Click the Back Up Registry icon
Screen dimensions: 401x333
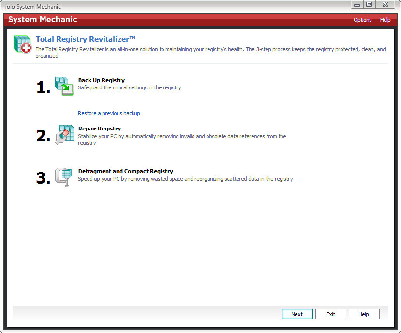click(64, 87)
